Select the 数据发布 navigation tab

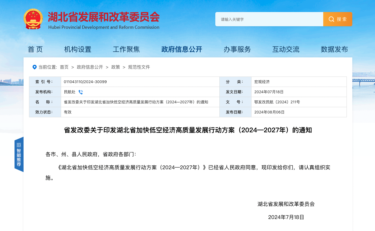pyautogui.click(x=334, y=49)
